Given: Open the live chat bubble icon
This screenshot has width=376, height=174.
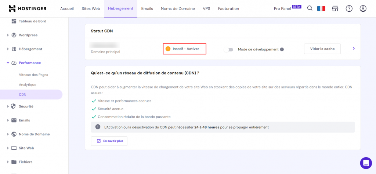Looking at the screenshot, I should click(x=366, y=163).
